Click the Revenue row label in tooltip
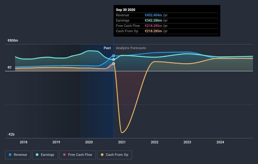 (x=123, y=15)
